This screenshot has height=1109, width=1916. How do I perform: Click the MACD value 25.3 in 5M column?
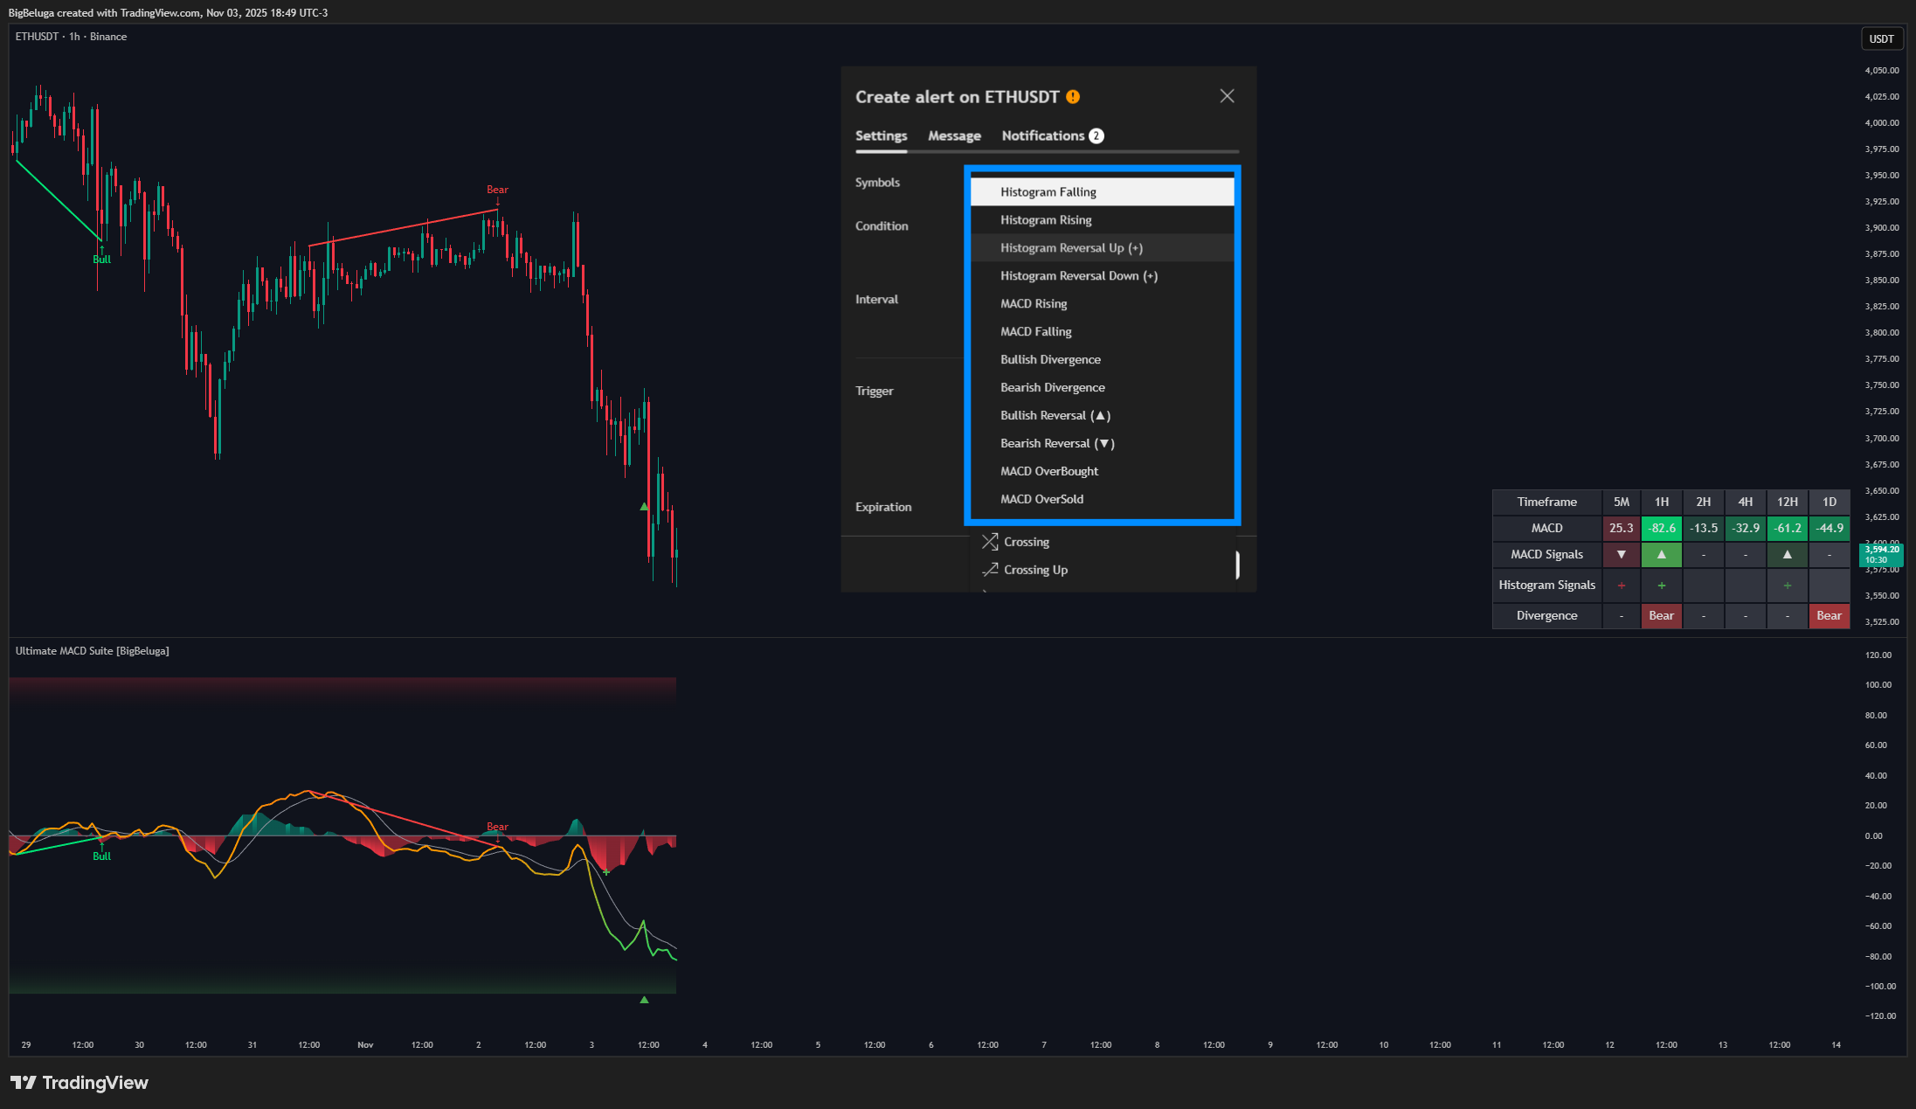1622,528
